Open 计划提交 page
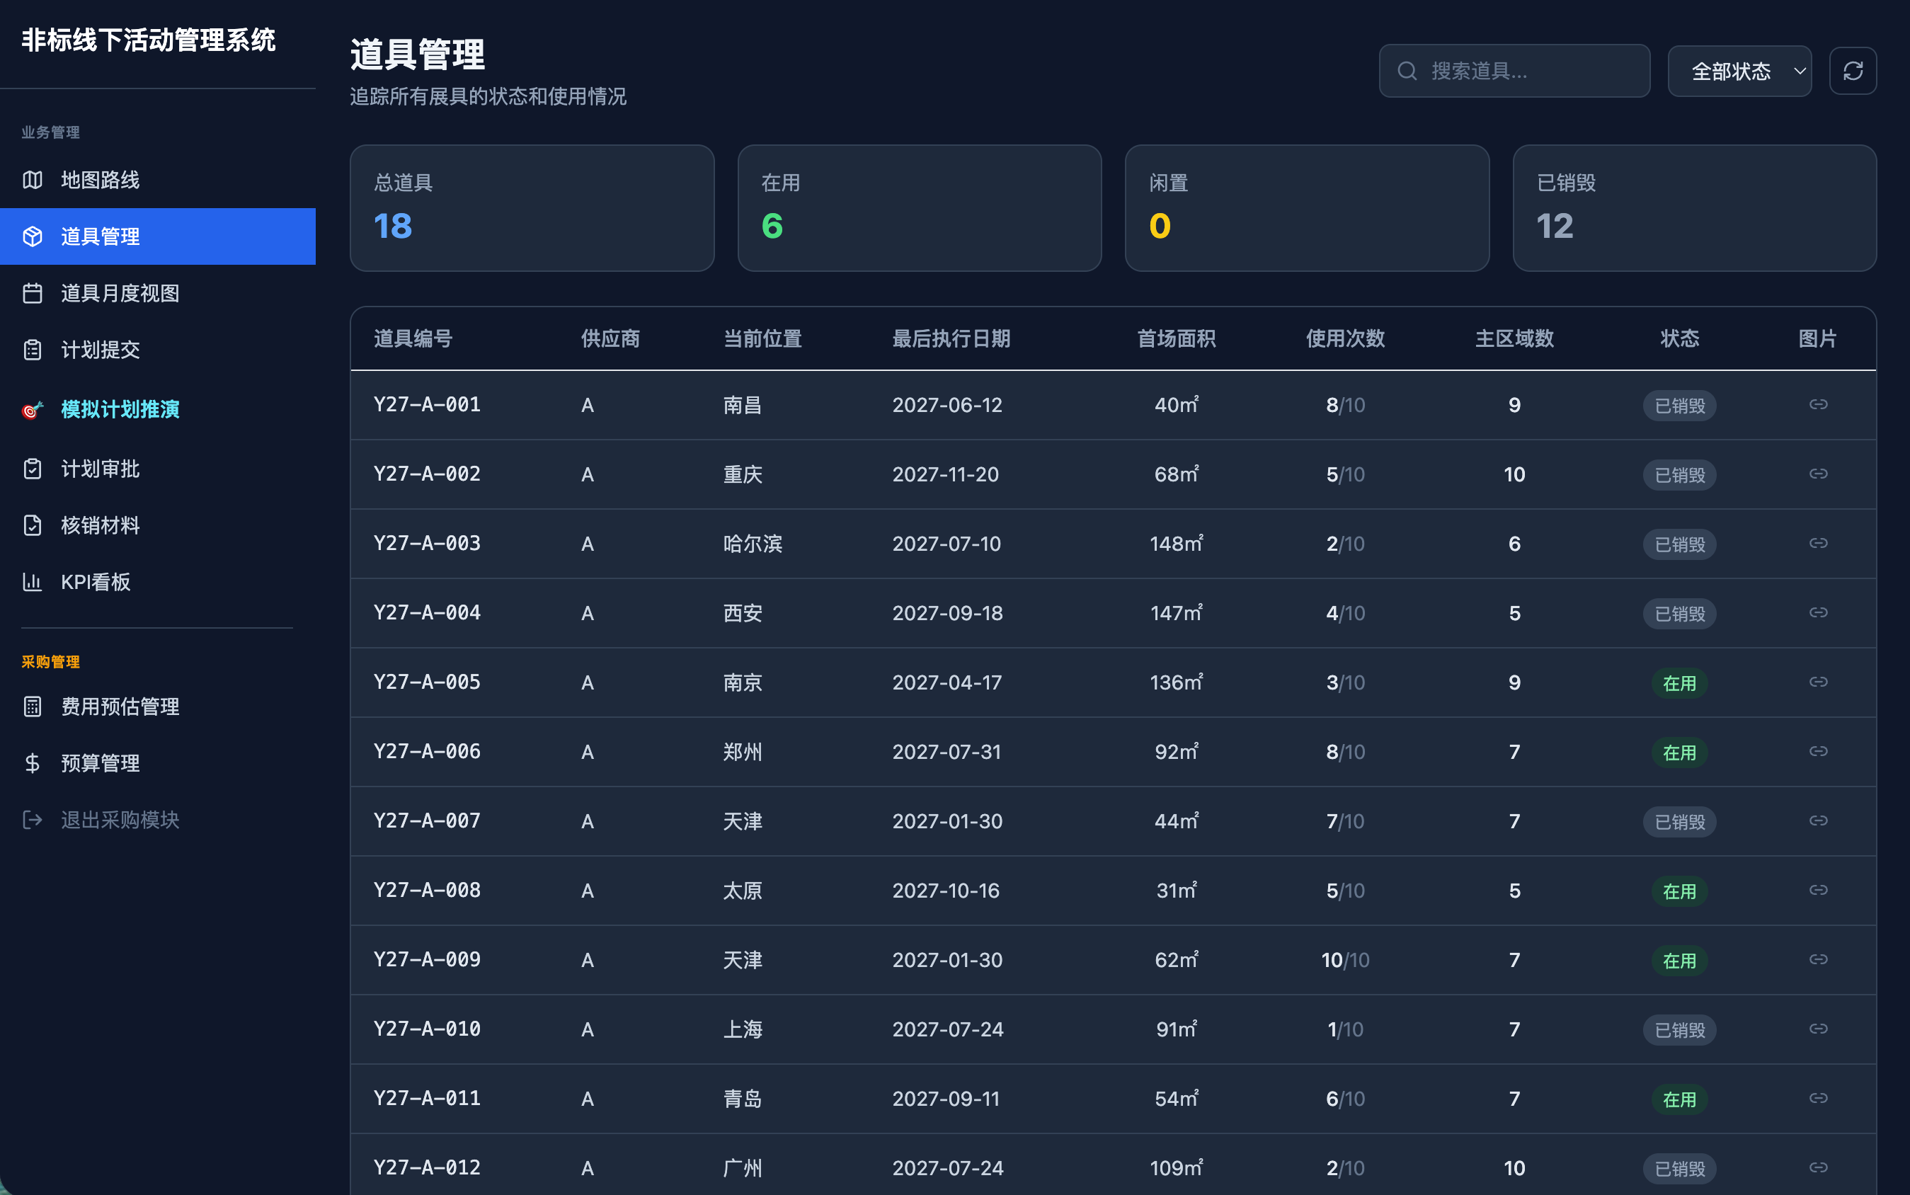 tap(158, 349)
